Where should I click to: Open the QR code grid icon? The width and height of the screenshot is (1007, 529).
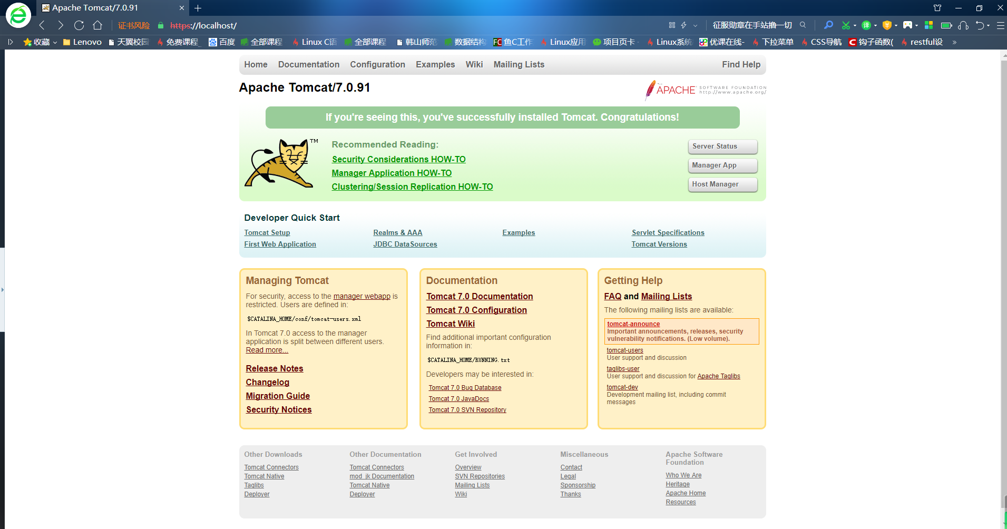coord(672,25)
